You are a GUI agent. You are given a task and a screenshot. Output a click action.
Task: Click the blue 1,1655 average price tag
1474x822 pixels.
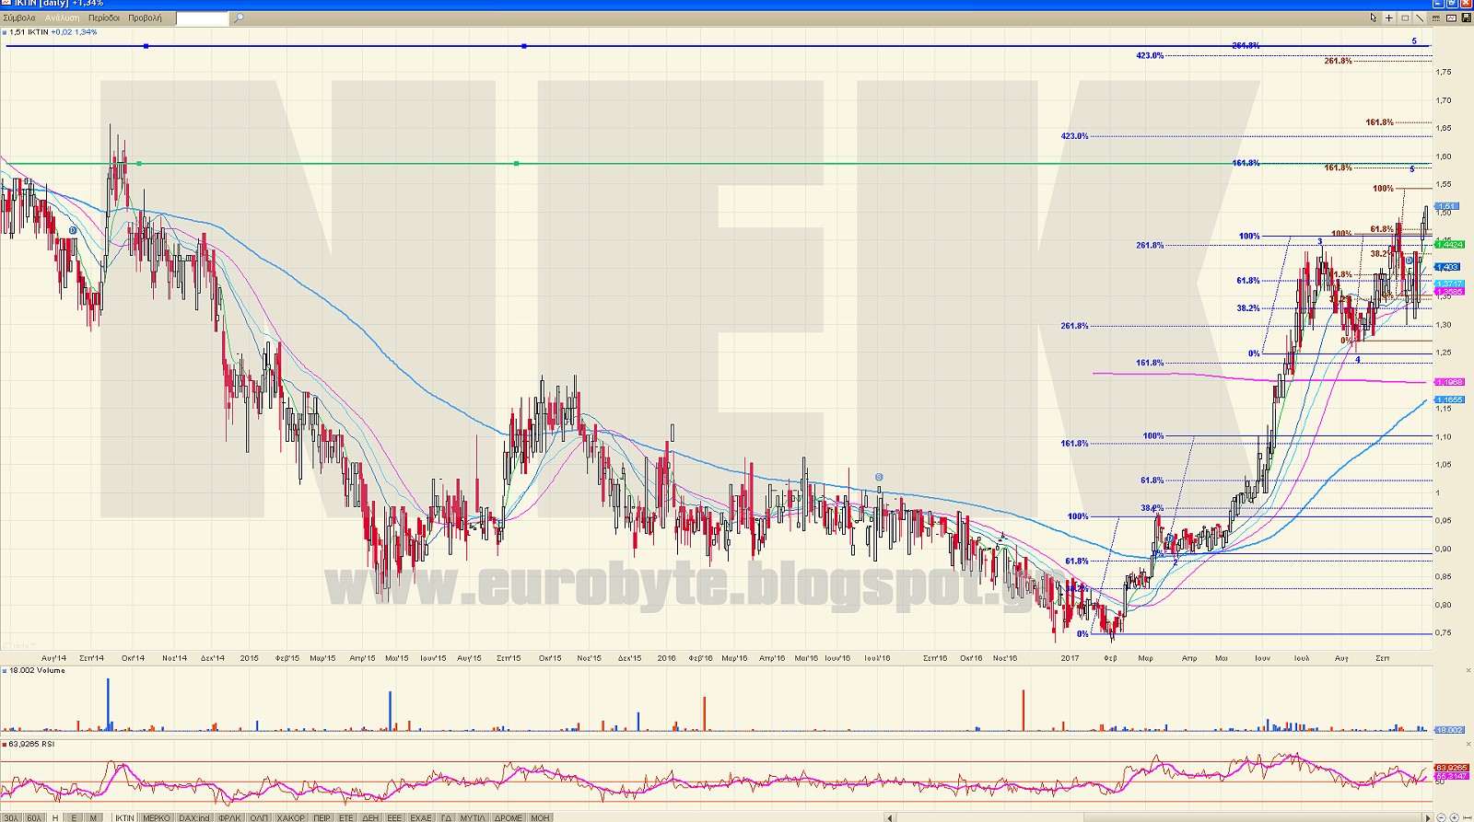point(1450,399)
